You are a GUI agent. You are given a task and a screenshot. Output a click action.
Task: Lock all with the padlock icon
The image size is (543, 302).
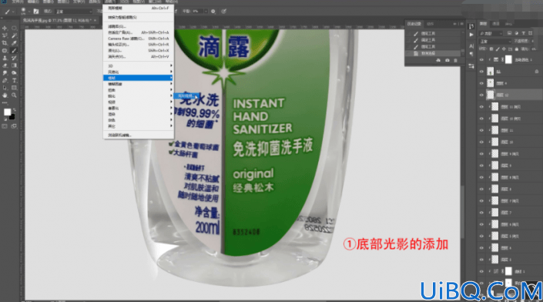pyautogui.click(x=517, y=49)
